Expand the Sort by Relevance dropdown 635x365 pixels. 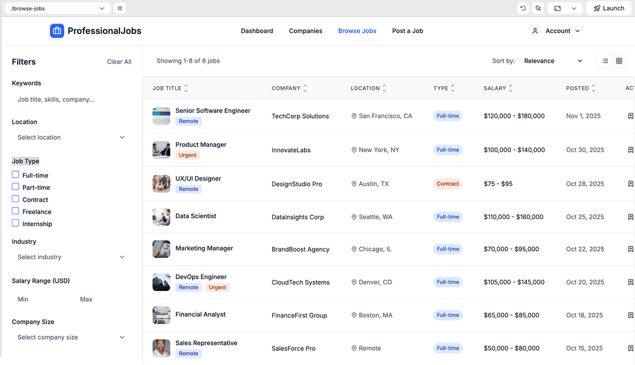[553, 61]
